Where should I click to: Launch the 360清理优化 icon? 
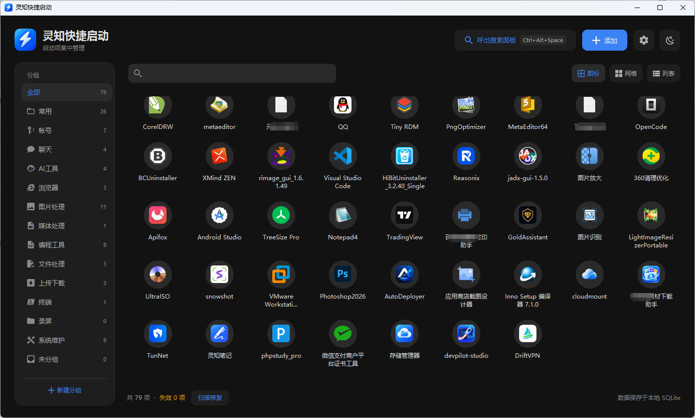(651, 156)
